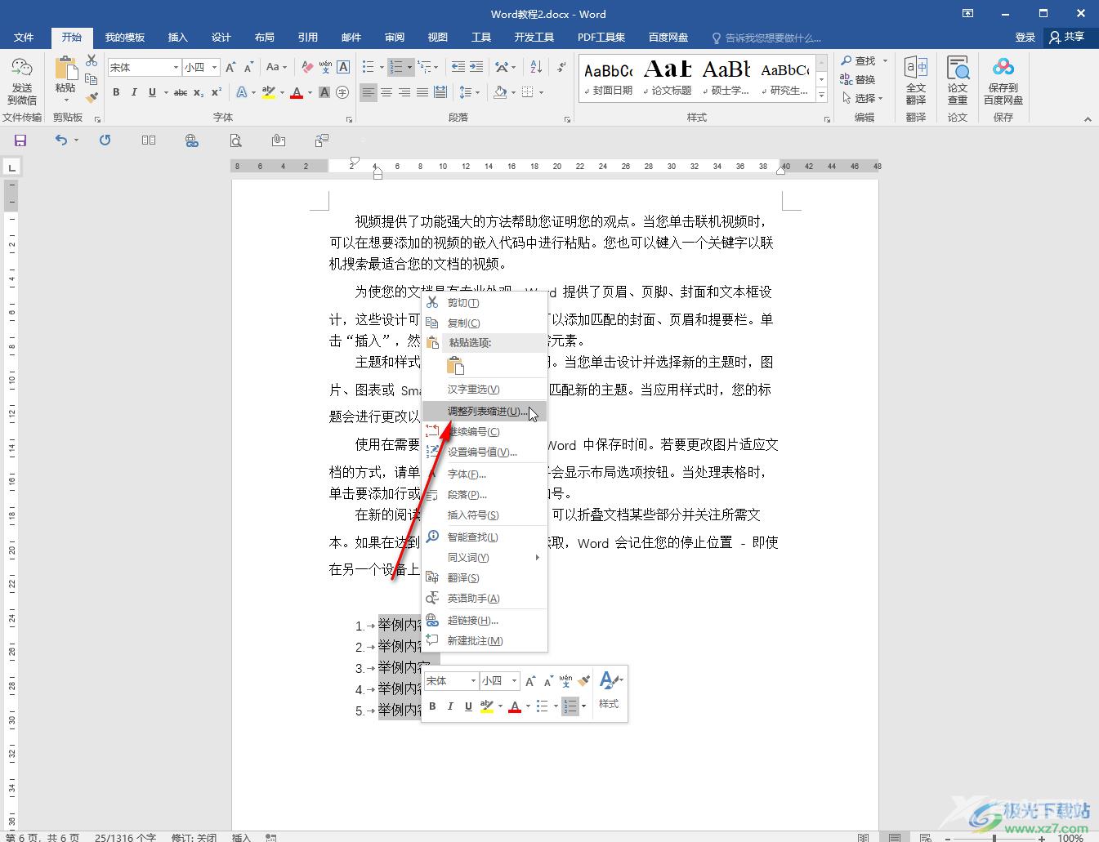Toggle align right in ribbon
This screenshot has width=1099, height=842.
pyautogui.click(x=404, y=92)
